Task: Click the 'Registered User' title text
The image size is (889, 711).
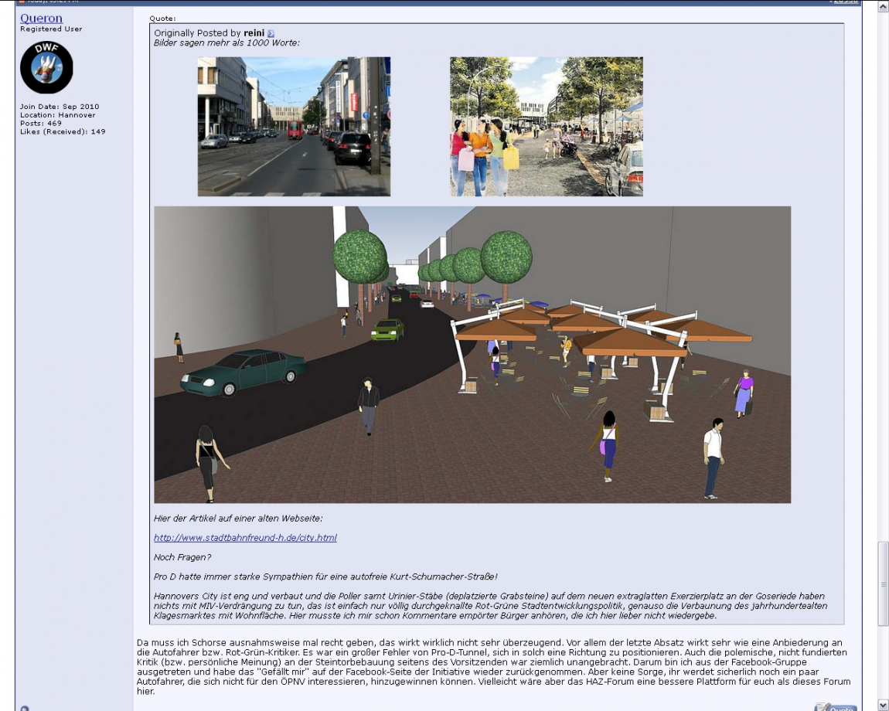Action: 51,29
